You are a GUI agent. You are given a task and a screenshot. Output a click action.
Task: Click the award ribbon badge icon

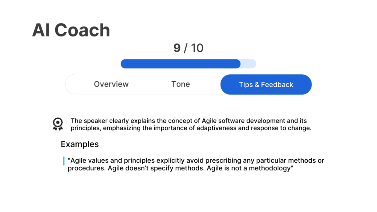(x=57, y=124)
